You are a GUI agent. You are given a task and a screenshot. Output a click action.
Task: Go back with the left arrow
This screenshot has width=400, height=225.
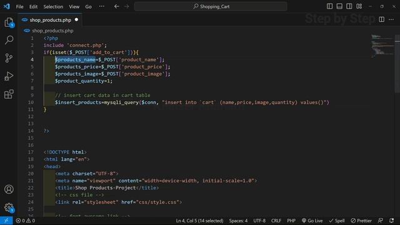click(117, 6)
